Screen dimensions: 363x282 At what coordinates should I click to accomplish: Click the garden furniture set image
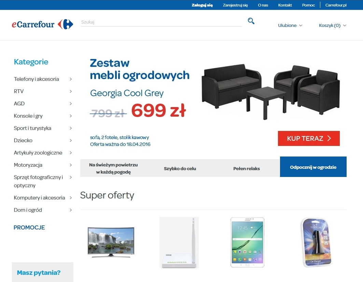point(271,91)
